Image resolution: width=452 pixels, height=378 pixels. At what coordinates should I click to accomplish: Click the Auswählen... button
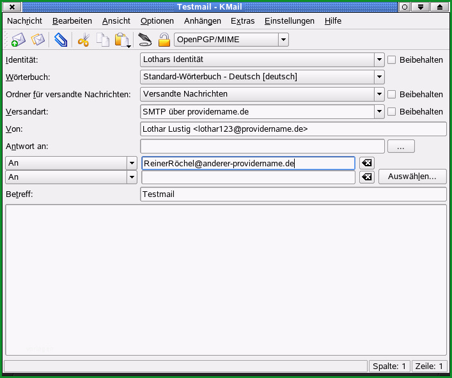(x=412, y=177)
